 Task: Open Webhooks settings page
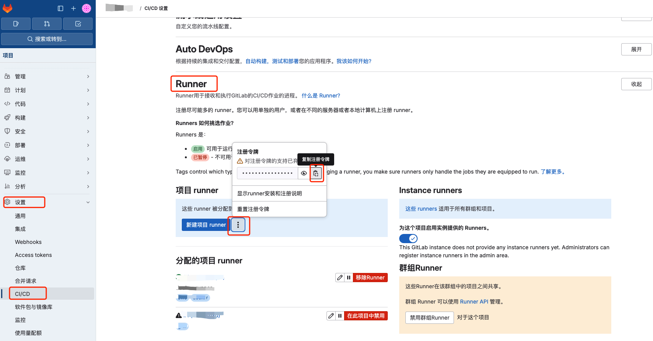click(48, 242)
